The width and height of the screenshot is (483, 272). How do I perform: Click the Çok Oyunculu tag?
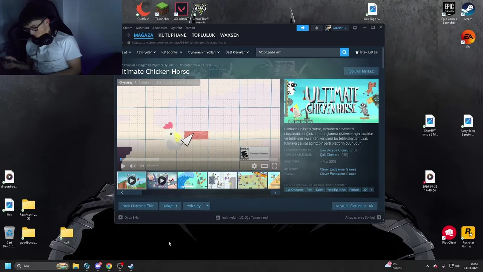294,190
